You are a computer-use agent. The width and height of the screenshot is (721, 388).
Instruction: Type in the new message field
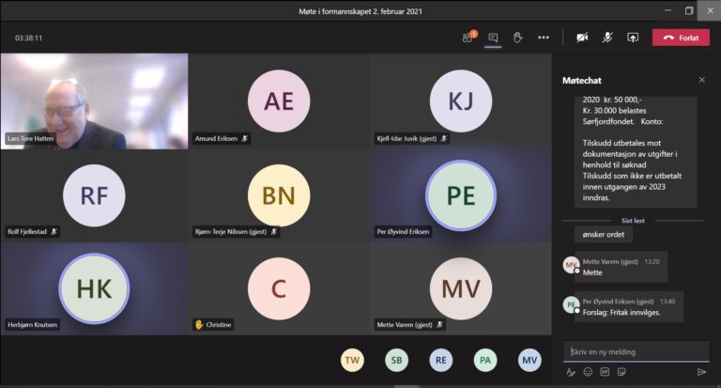[x=636, y=351]
